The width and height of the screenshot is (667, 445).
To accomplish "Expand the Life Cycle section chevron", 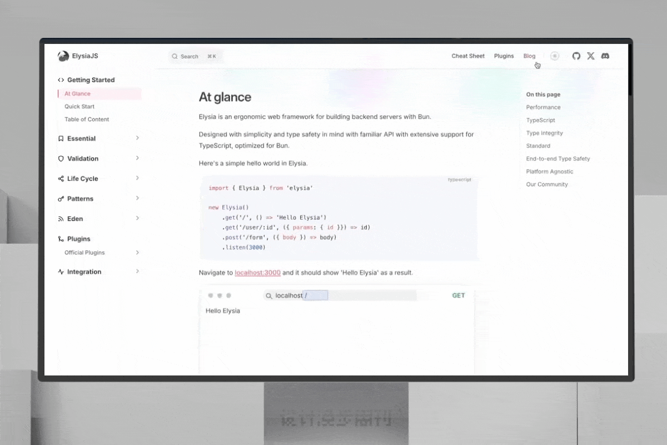I will (137, 178).
